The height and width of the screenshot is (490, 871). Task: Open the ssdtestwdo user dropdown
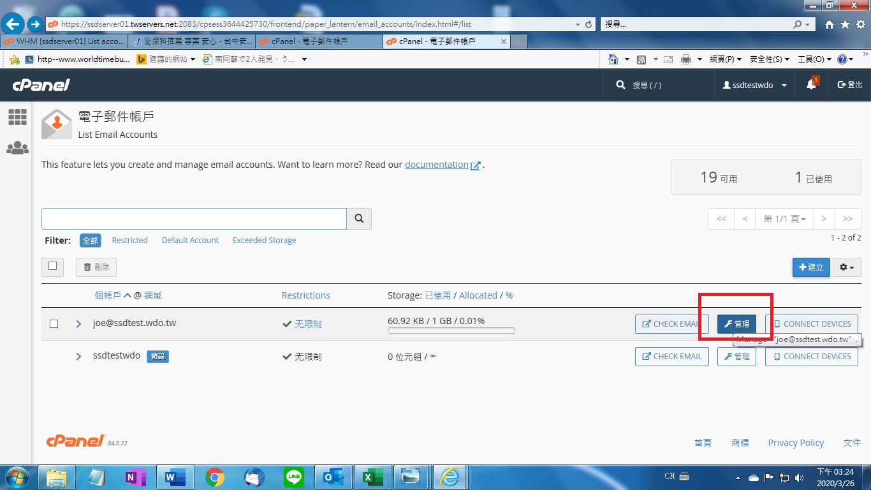(754, 85)
